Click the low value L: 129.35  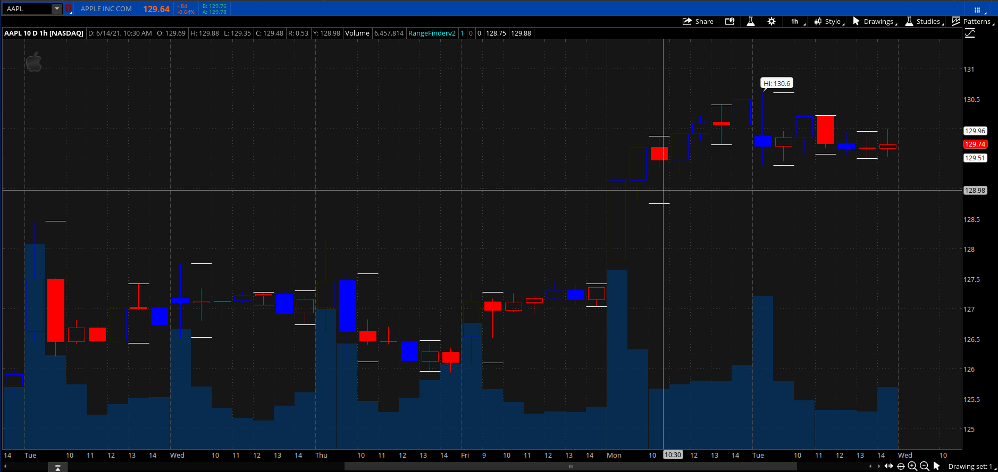(237, 33)
